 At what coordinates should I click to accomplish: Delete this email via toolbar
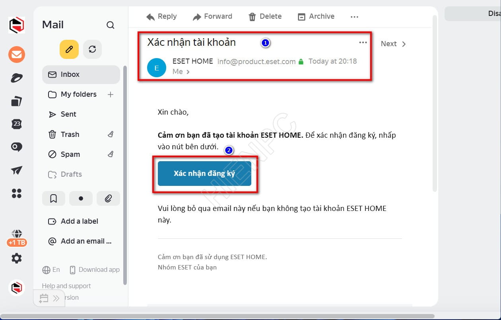coord(265,16)
